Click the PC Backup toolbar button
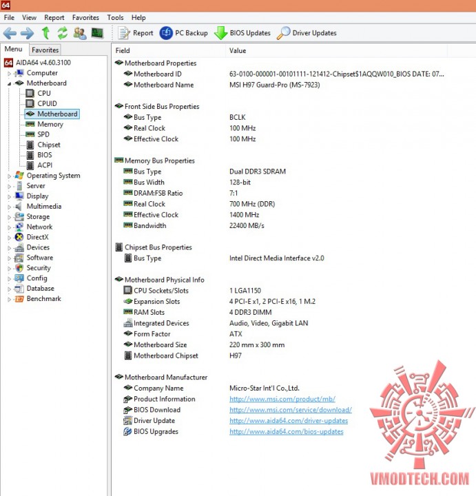The width and height of the screenshot is (476, 496). click(184, 33)
